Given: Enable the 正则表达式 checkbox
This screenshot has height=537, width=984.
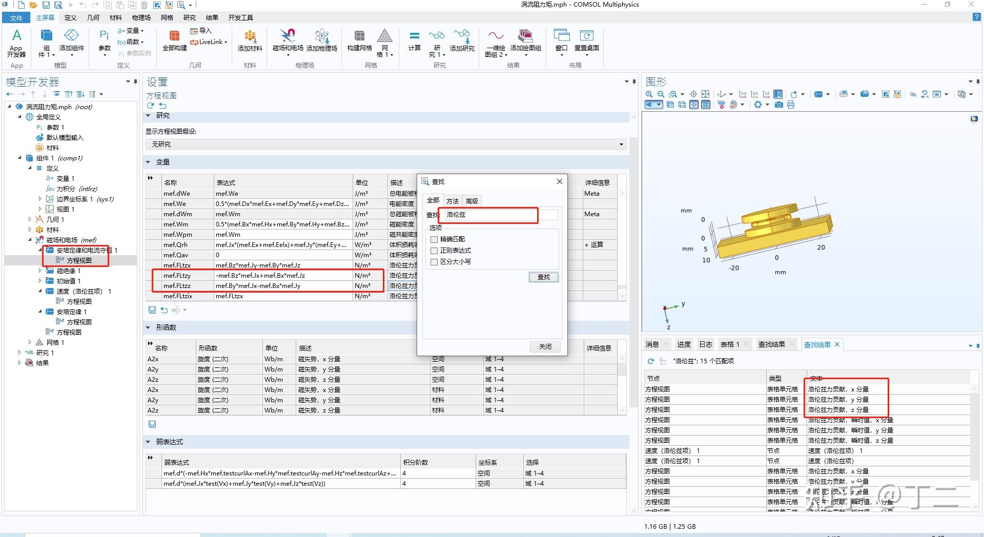Looking at the screenshot, I should (x=434, y=251).
